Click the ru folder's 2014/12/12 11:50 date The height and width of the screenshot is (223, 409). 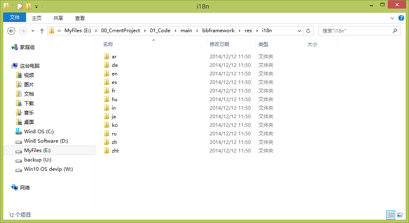230,134
